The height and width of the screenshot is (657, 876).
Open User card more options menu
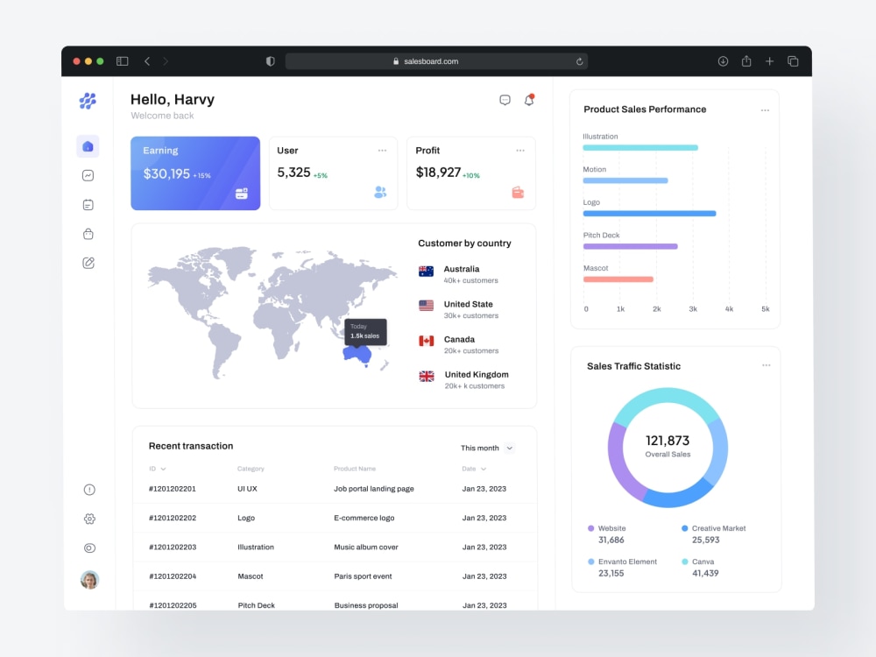[x=382, y=151]
